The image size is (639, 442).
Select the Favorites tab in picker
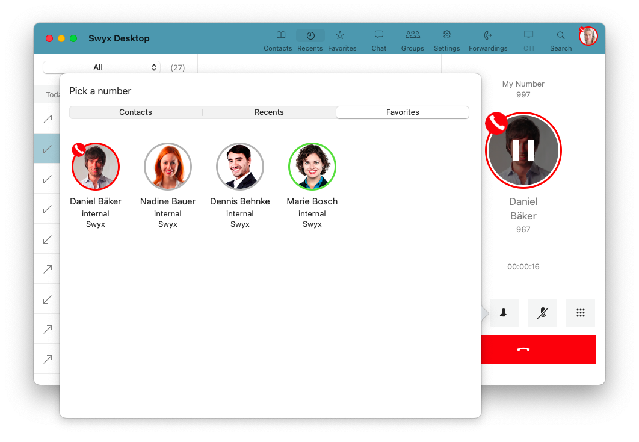coord(403,112)
